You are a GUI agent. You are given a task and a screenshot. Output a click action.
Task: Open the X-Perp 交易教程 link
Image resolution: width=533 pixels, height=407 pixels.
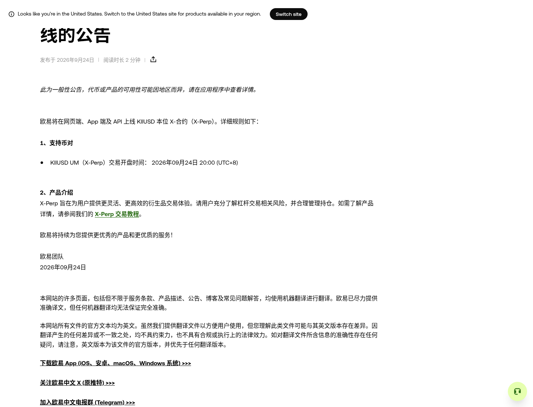(x=117, y=214)
